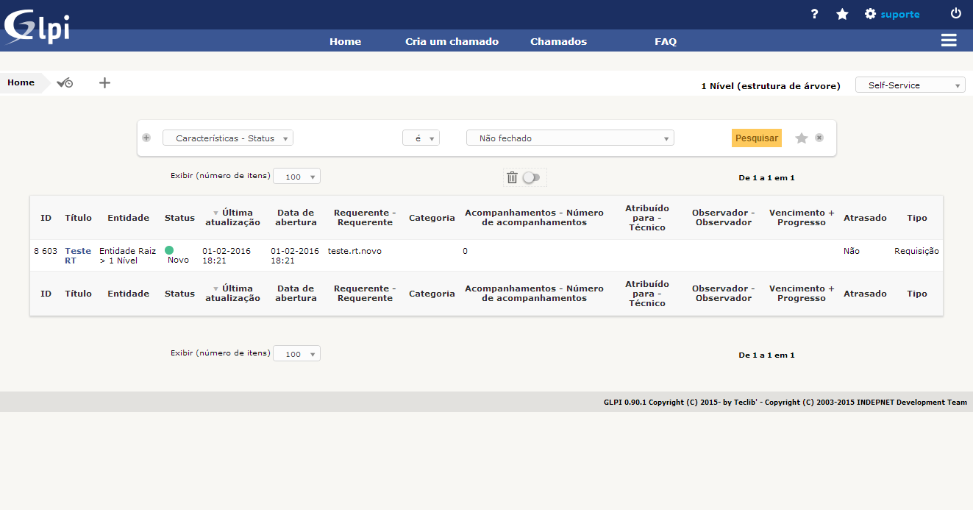Open saved searches star in header
The image size is (973, 510).
(842, 14)
